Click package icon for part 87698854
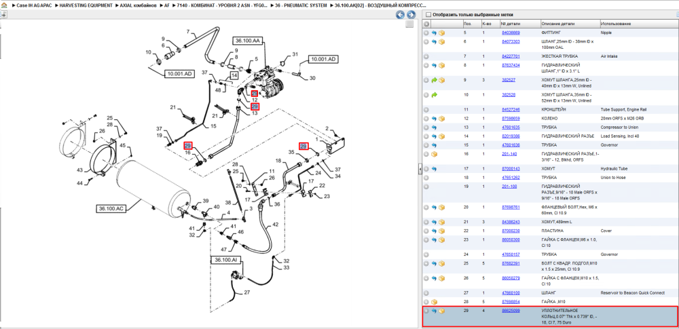 point(435,302)
